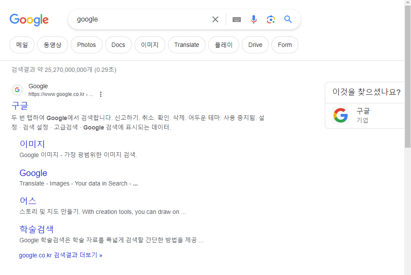Select the 플레이 filter chip

point(224,45)
